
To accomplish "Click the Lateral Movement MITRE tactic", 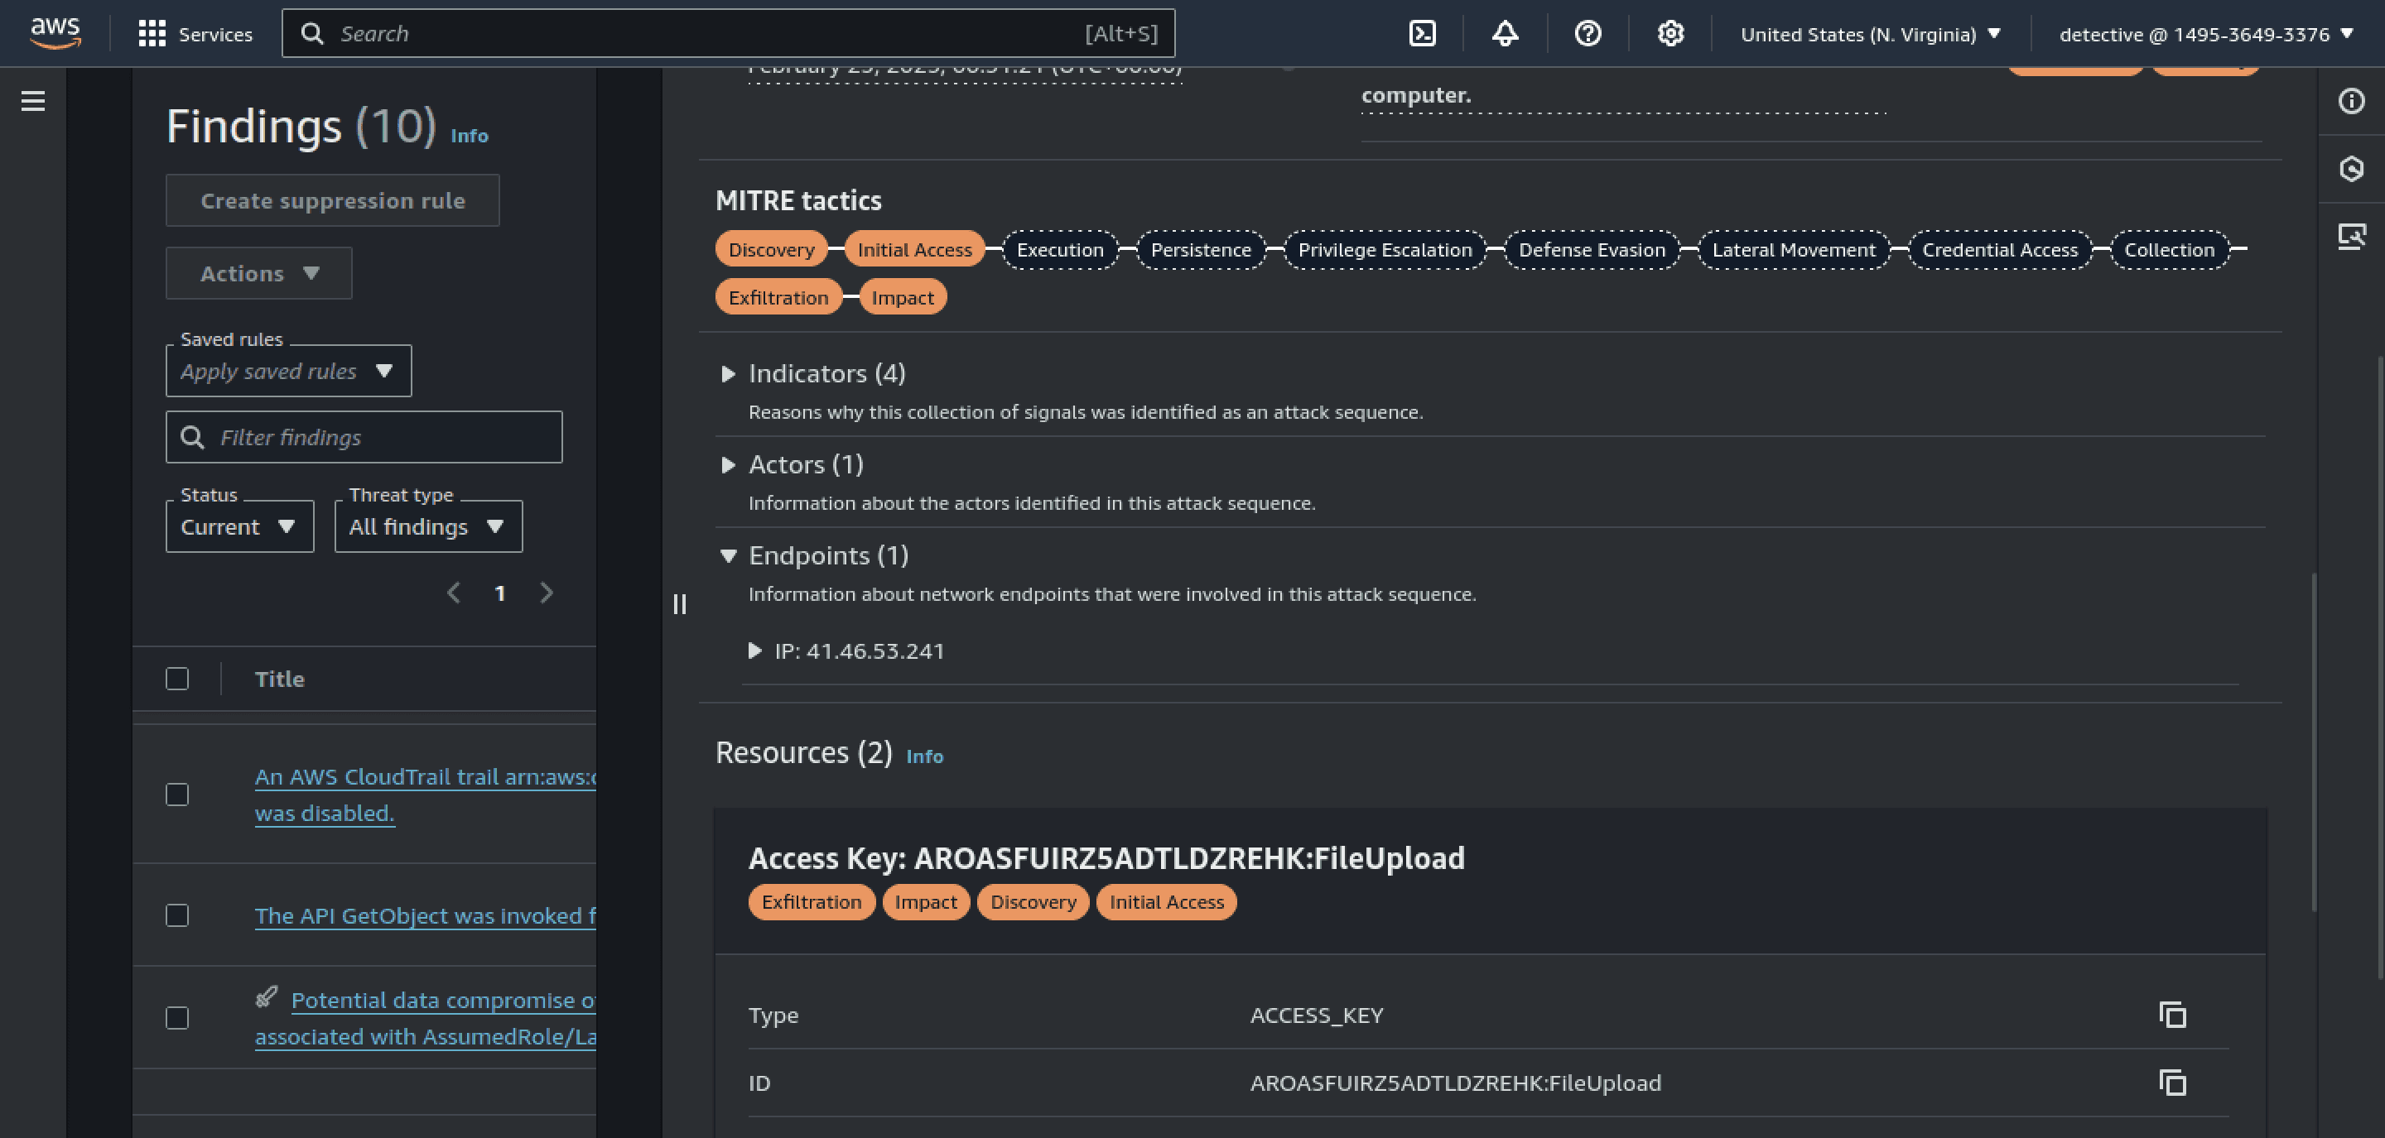I will [x=1794, y=250].
